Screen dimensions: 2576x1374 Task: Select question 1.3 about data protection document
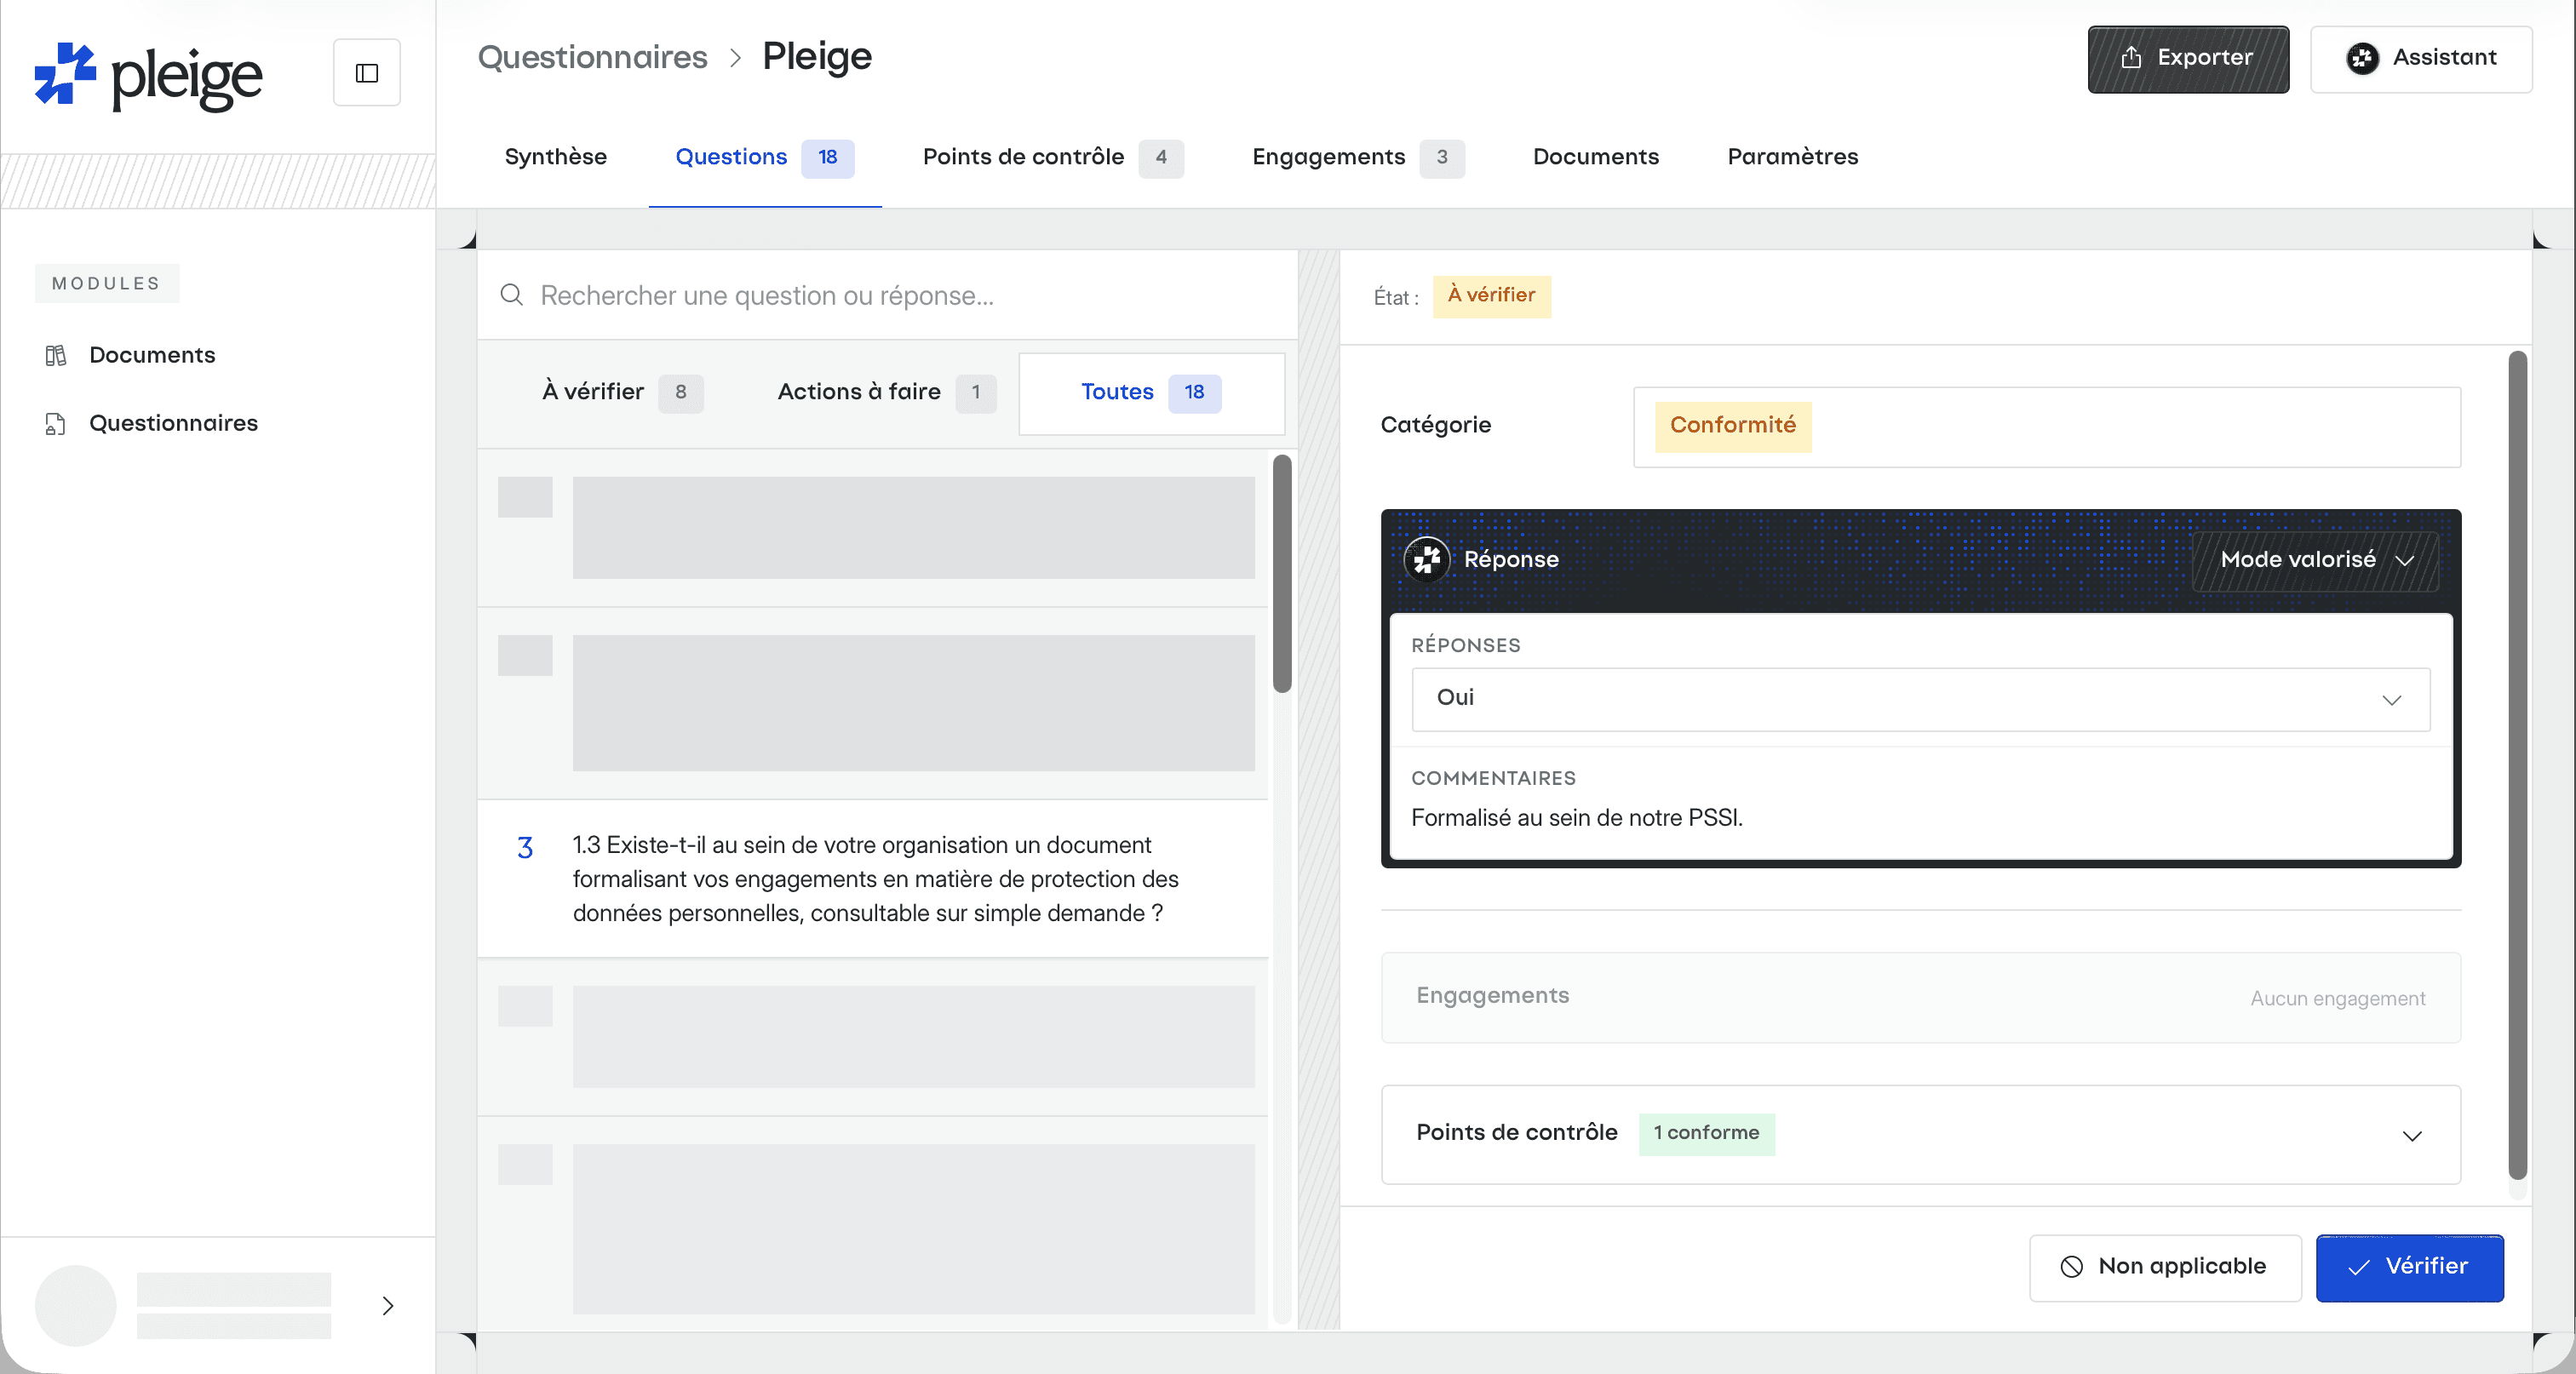[873, 879]
